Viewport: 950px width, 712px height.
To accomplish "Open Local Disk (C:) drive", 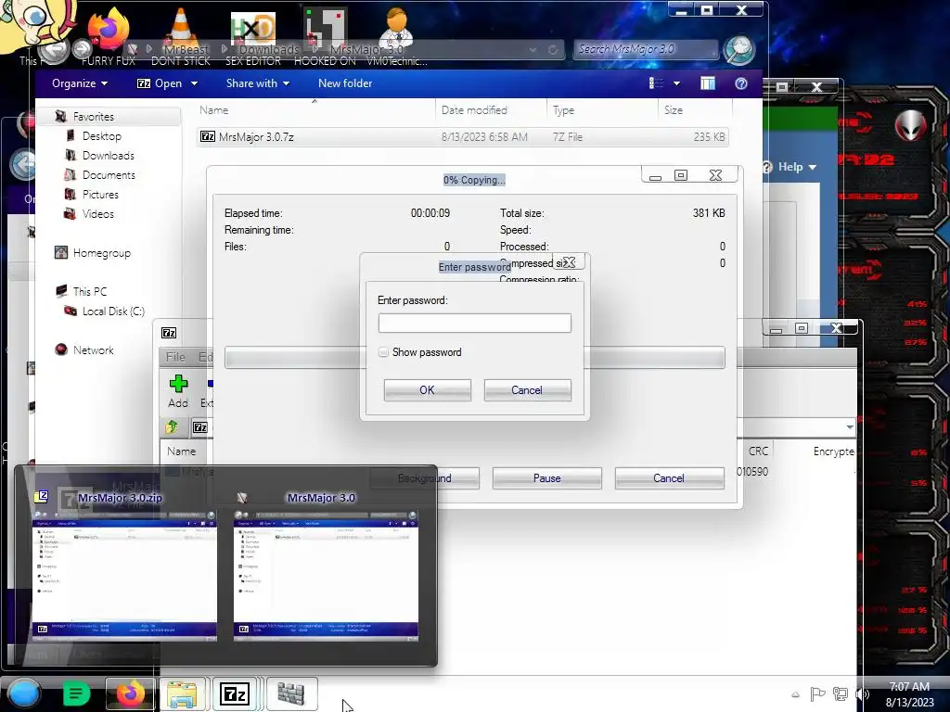I will pos(112,311).
